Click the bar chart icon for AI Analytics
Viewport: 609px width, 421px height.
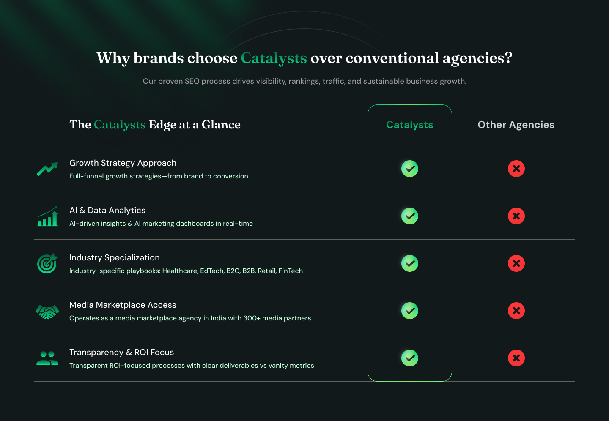pos(47,216)
